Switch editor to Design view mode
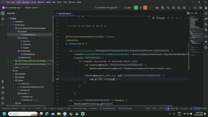Image resolution: width=208 pixels, height=117 pixels. coord(196,13)
